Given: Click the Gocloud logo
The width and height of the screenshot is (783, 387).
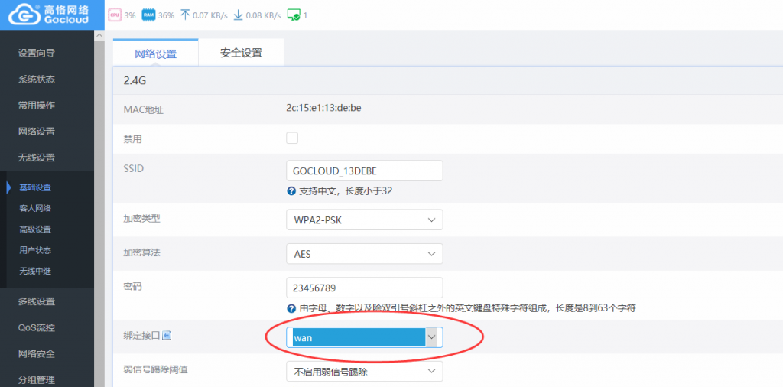Looking at the screenshot, I should pos(48,15).
